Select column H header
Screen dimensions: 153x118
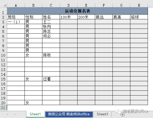coord(139,5)
